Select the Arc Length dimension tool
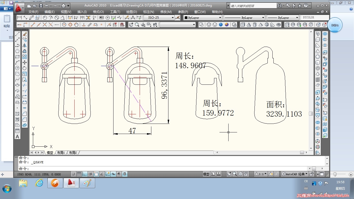Screen dimensions: 354x199 point(31,18)
